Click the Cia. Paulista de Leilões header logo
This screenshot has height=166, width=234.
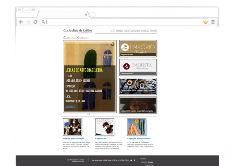coord(78,31)
